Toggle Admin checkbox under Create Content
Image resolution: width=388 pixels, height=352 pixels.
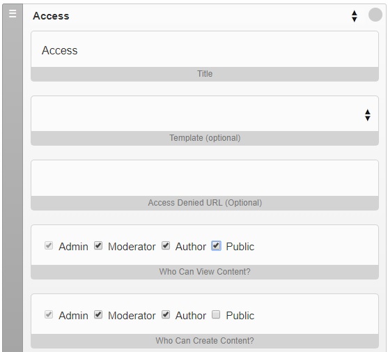pyautogui.click(x=49, y=315)
